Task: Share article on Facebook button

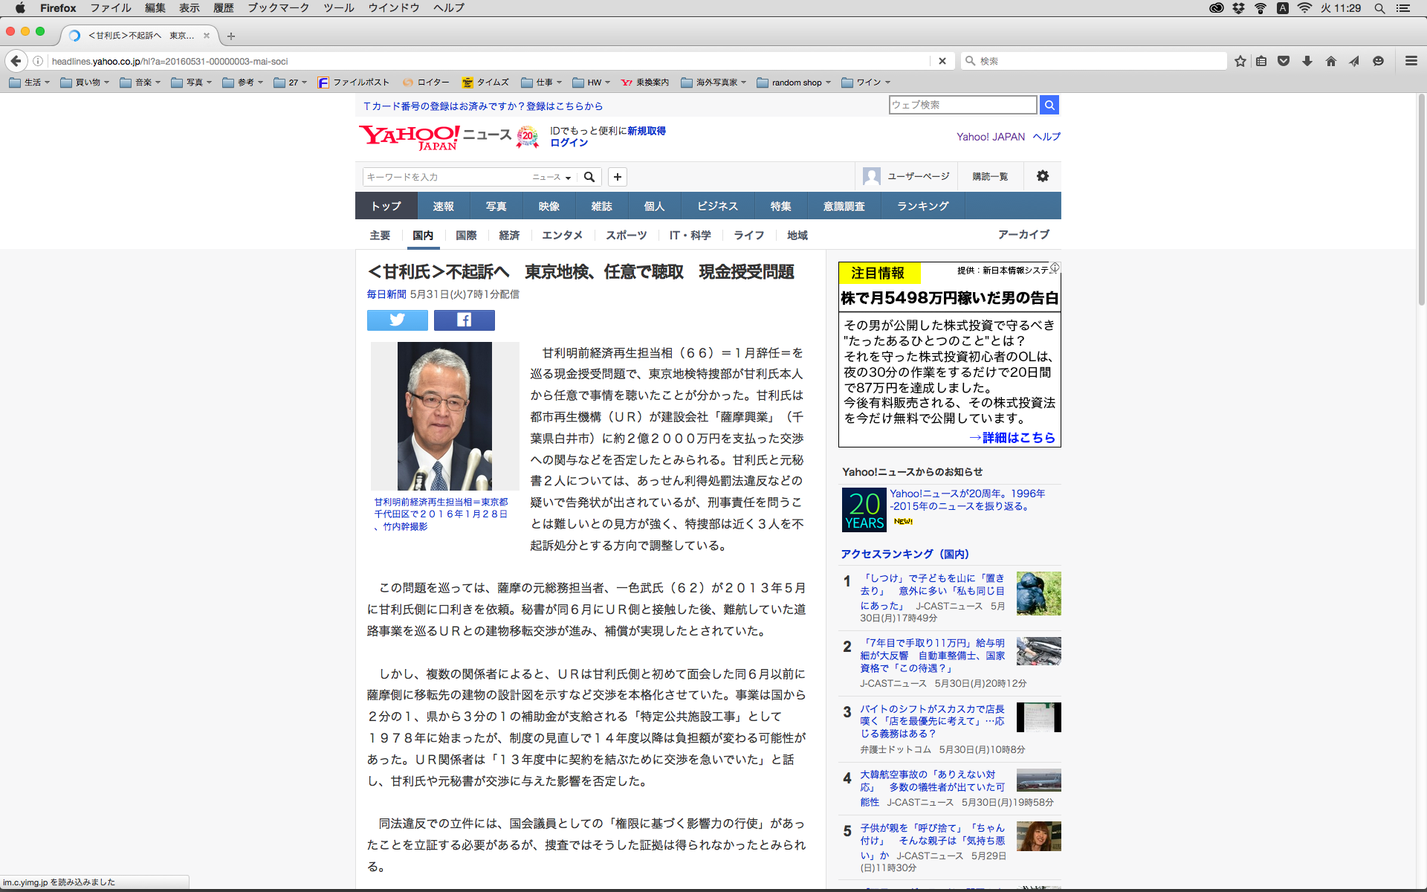Action: tap(464, 320)
